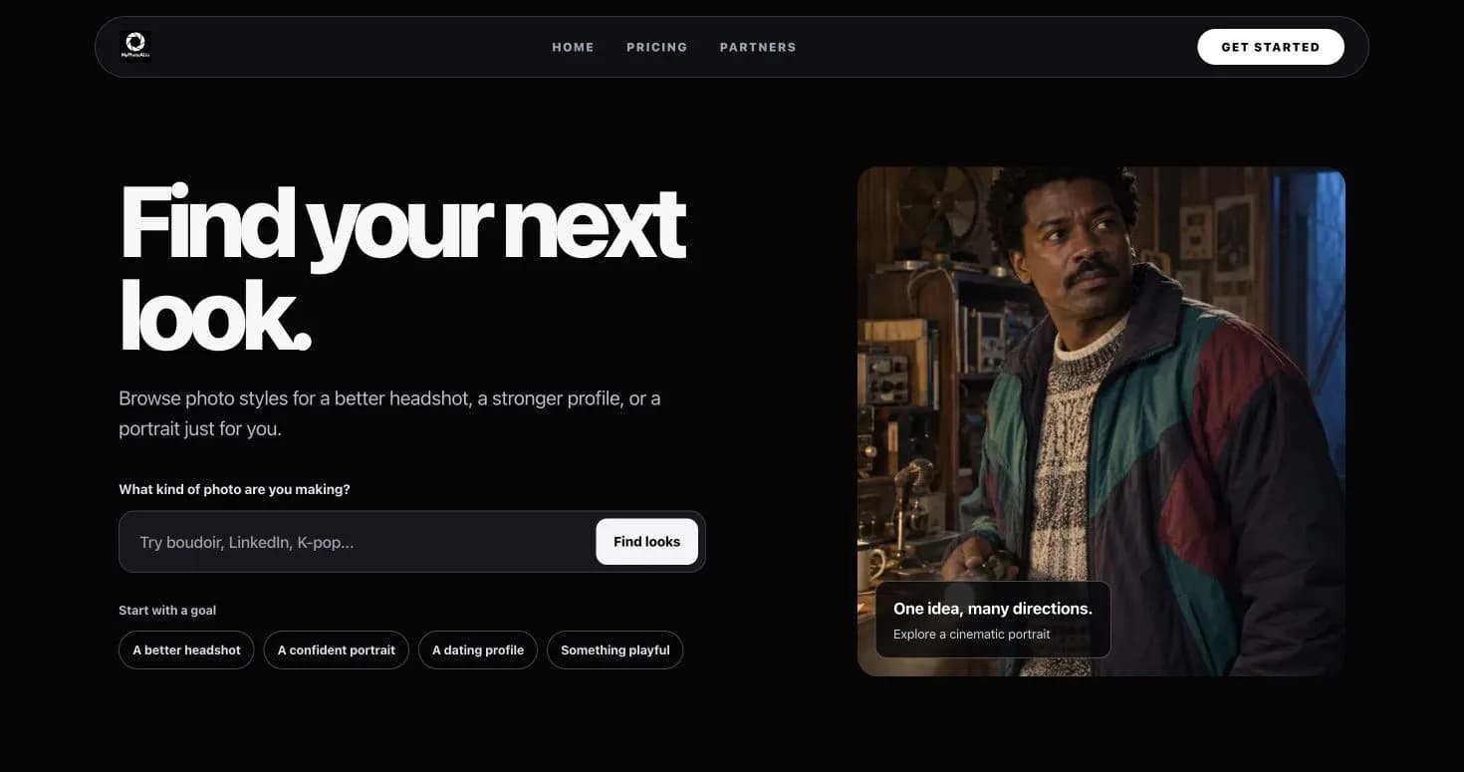The image size is (1464, 772).
Task: Click the 'Browse photo styles' description paragraph
Action: point(389,413)
